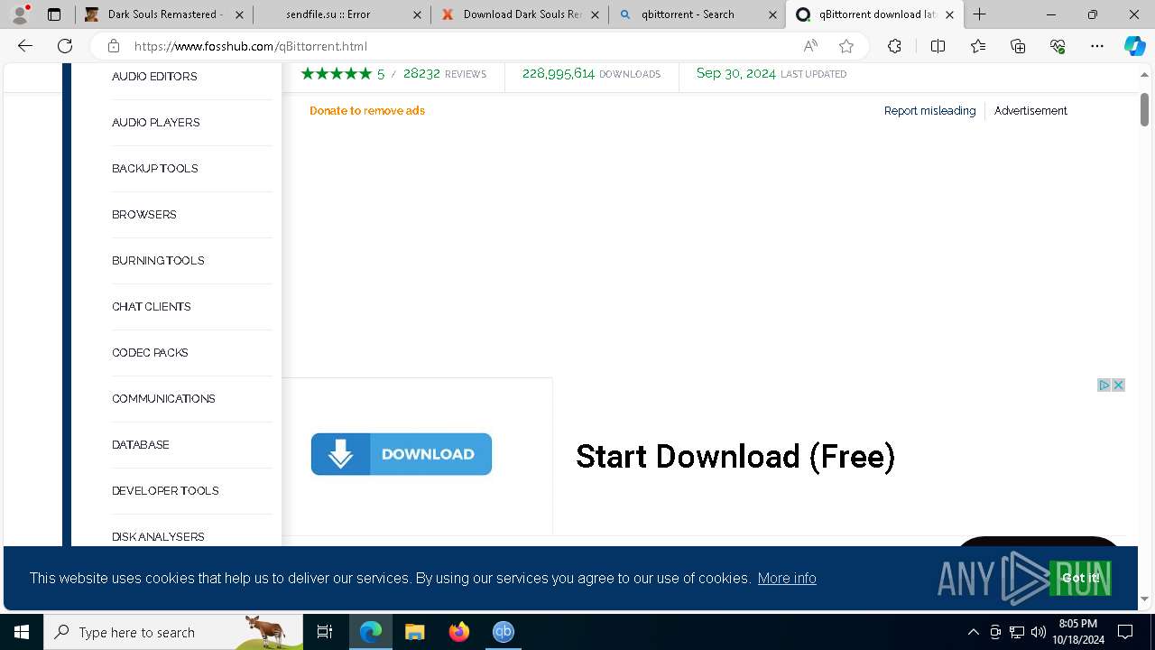Close the qbittorrent Search tab
This screenshot has width=1155, height=650.
tap(772, 14)
